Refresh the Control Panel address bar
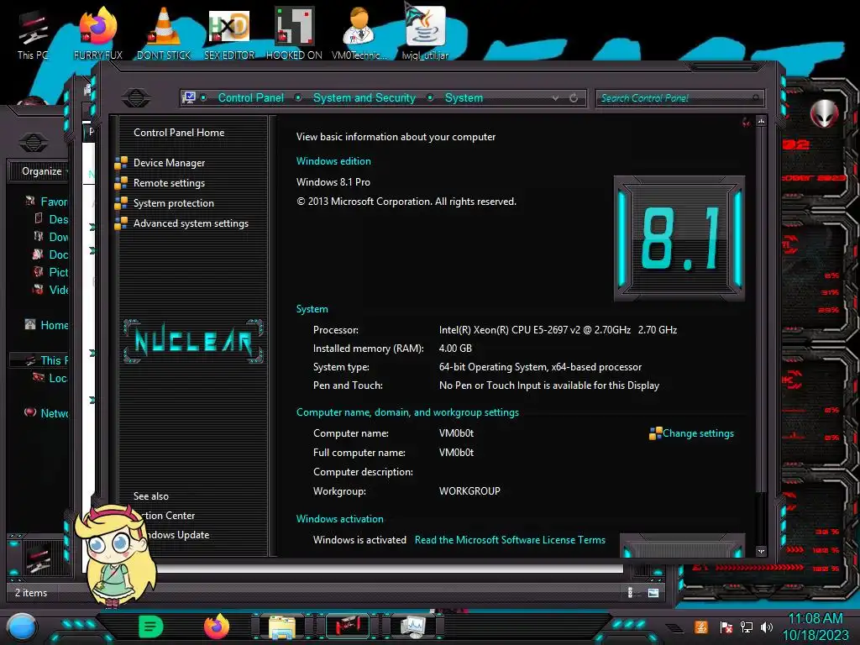This screenshot has height=645, width=860. pos(574,98)
